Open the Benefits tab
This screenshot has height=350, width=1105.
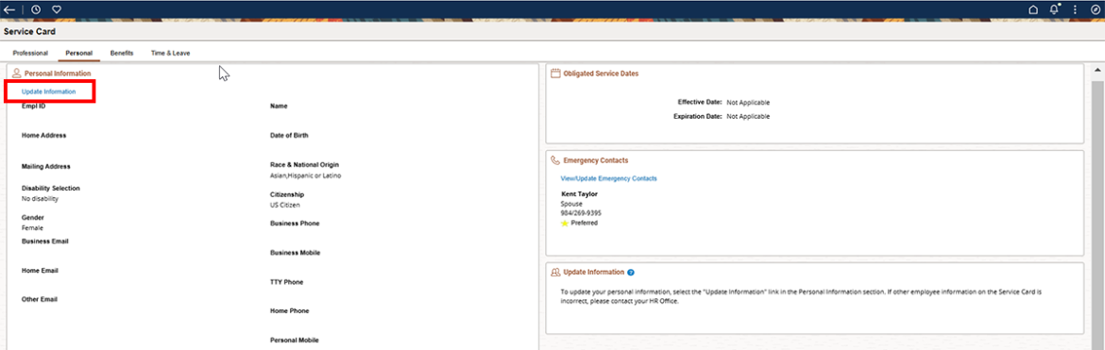coord(122,53)
